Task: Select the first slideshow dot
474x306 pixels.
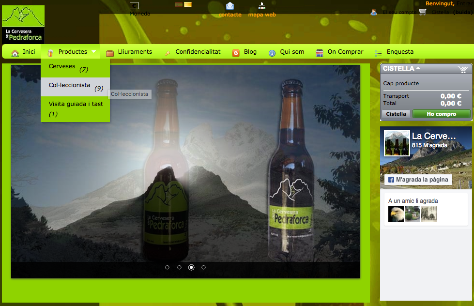Action: 168,267
